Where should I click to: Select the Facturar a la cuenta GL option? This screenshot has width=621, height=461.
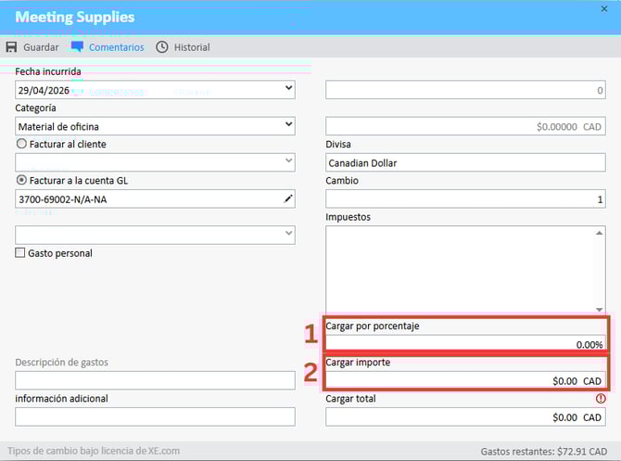(21, 180)
